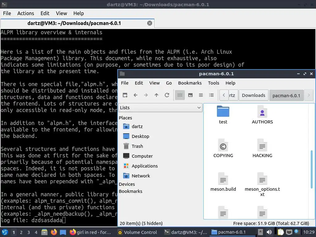Close the dartz@VM3 terminal tab
The width and height of the screenshot is (316, 237).
click(x=150, y=23)
